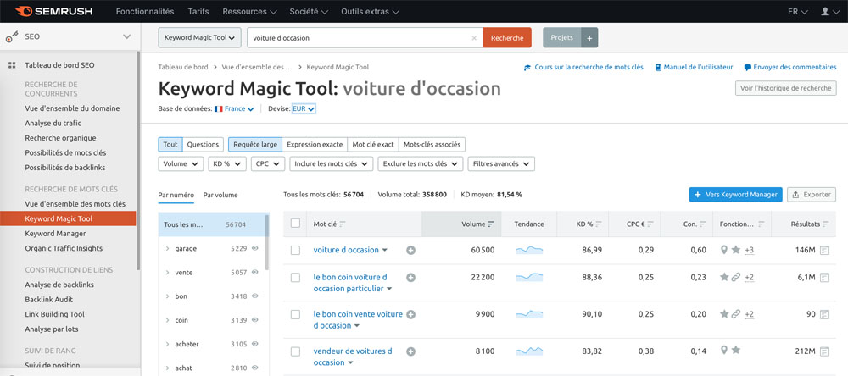Image resolution: width=848 pixels, height=376 pixels.
Task: Open Ressources menu in top bar
Action: tap(250, 11)
